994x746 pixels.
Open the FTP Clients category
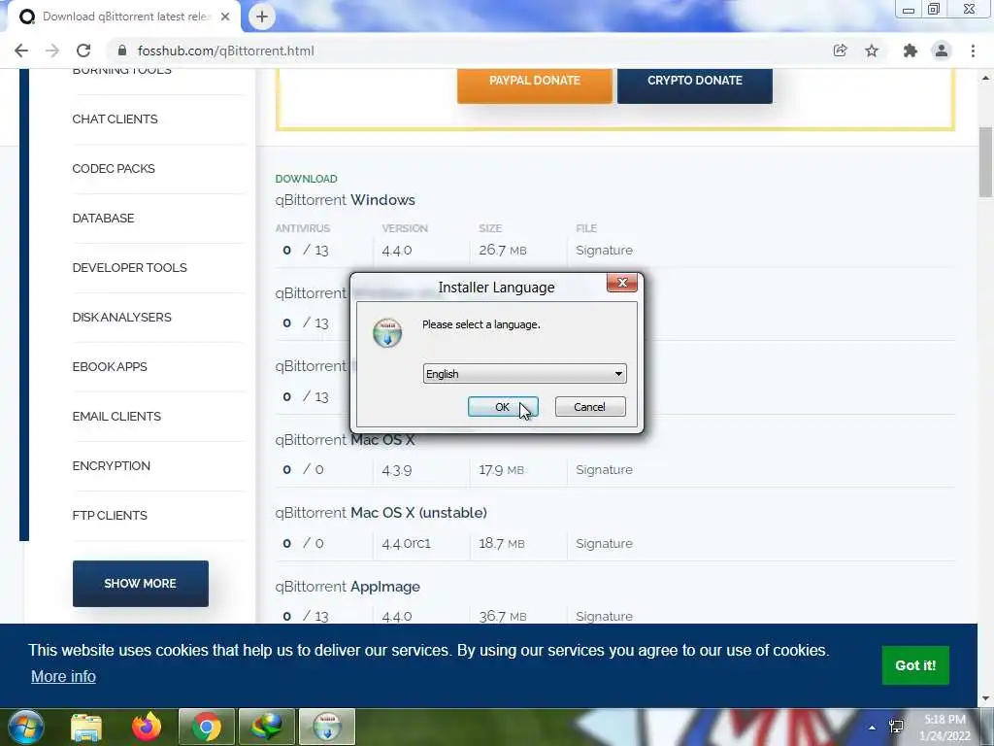pyautogui.click(x=110, y=515)
